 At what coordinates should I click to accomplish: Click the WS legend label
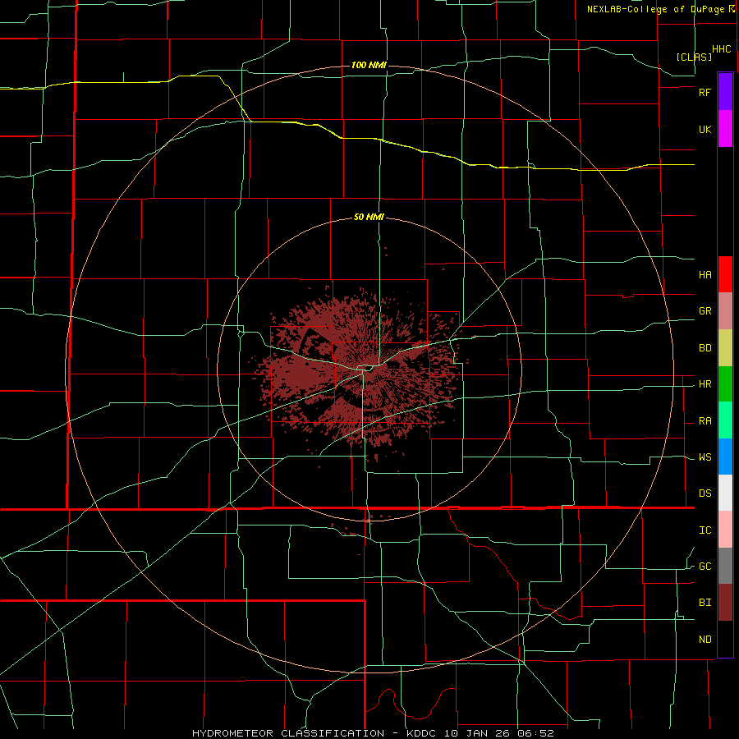point(705,457)
